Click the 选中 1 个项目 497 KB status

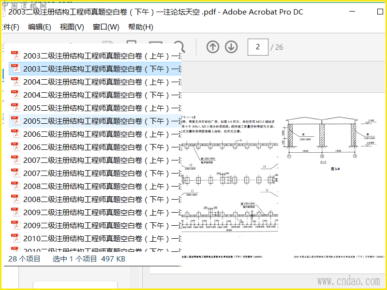[x=89, y=259]
